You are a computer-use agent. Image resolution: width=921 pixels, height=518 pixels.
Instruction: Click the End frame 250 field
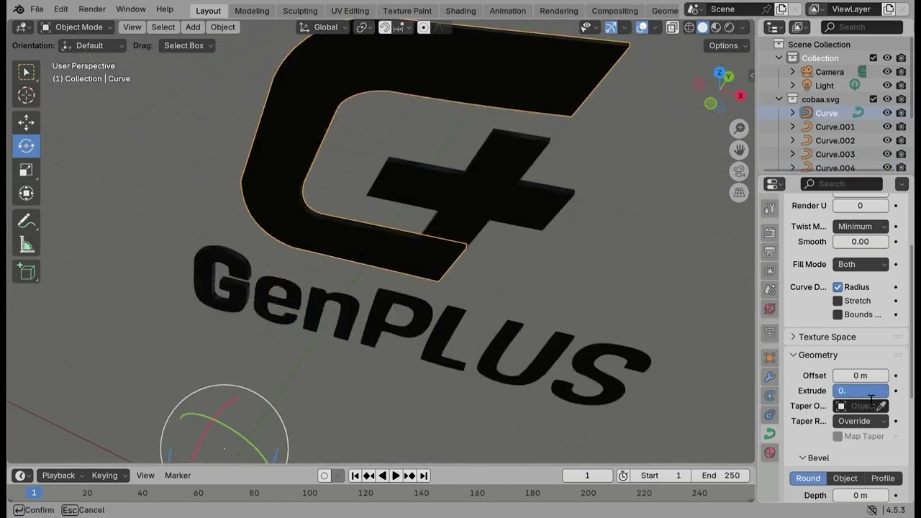coord(720,476)
